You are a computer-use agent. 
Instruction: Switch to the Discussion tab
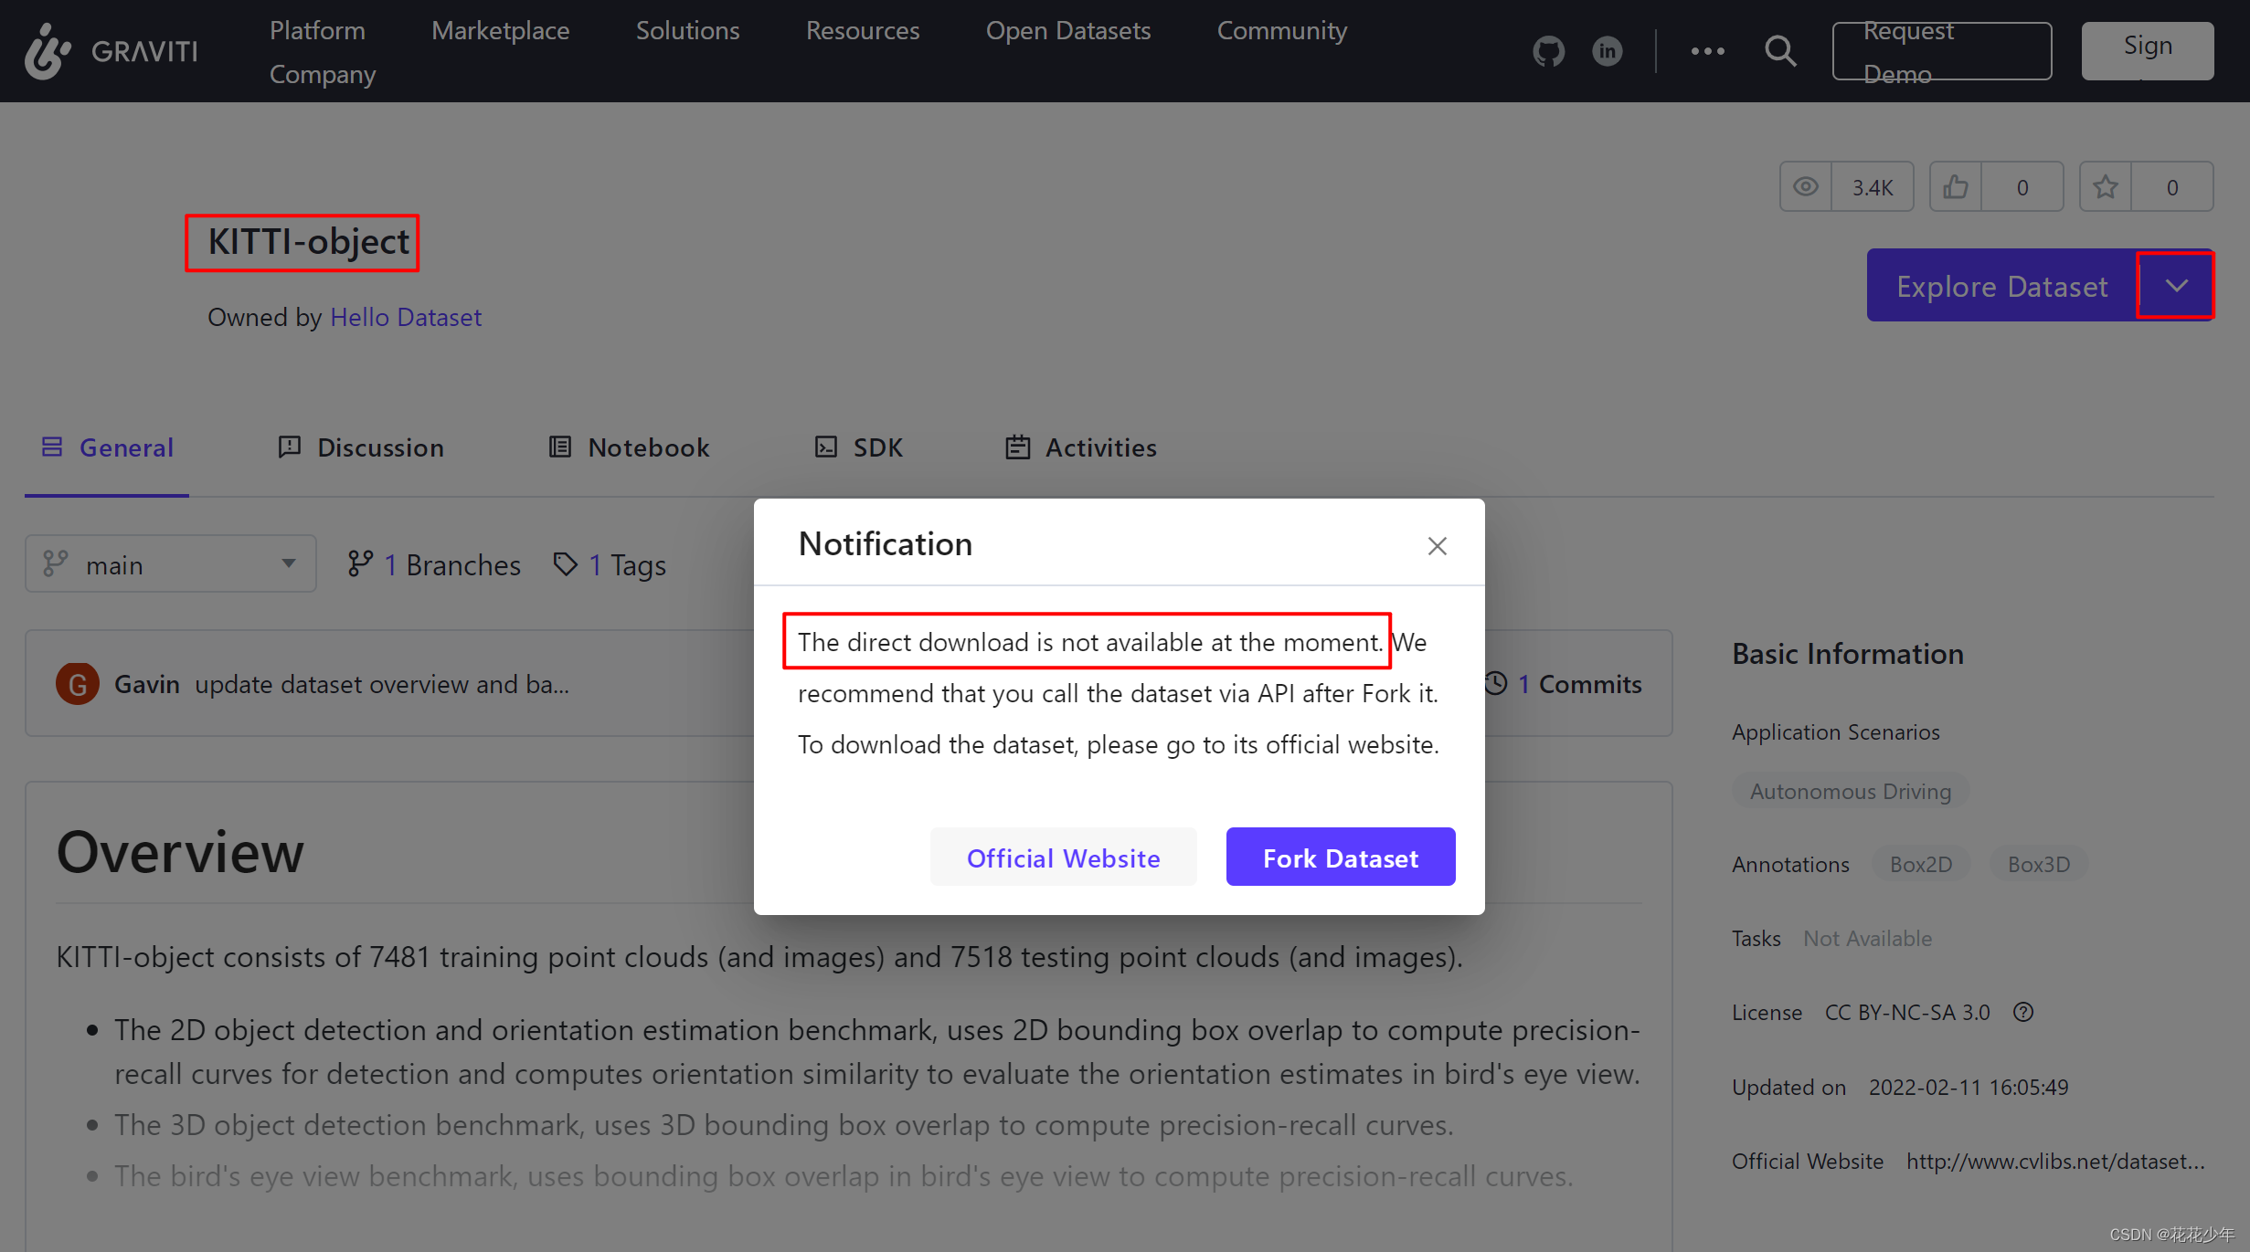pyautogui.click(x=361, y=447)
